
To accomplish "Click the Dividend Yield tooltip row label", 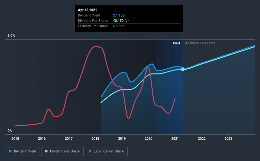I will tap(89, 15).
